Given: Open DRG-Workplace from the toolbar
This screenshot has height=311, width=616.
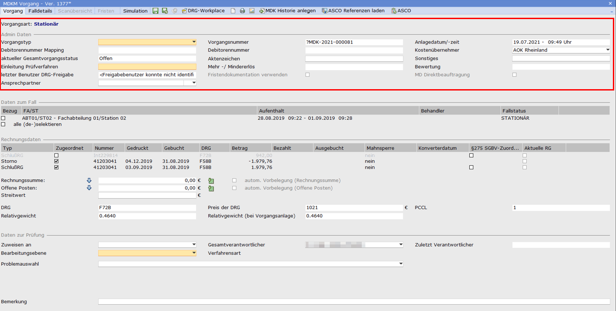Looking at the screenshot, I should click(x=203, y=11).
